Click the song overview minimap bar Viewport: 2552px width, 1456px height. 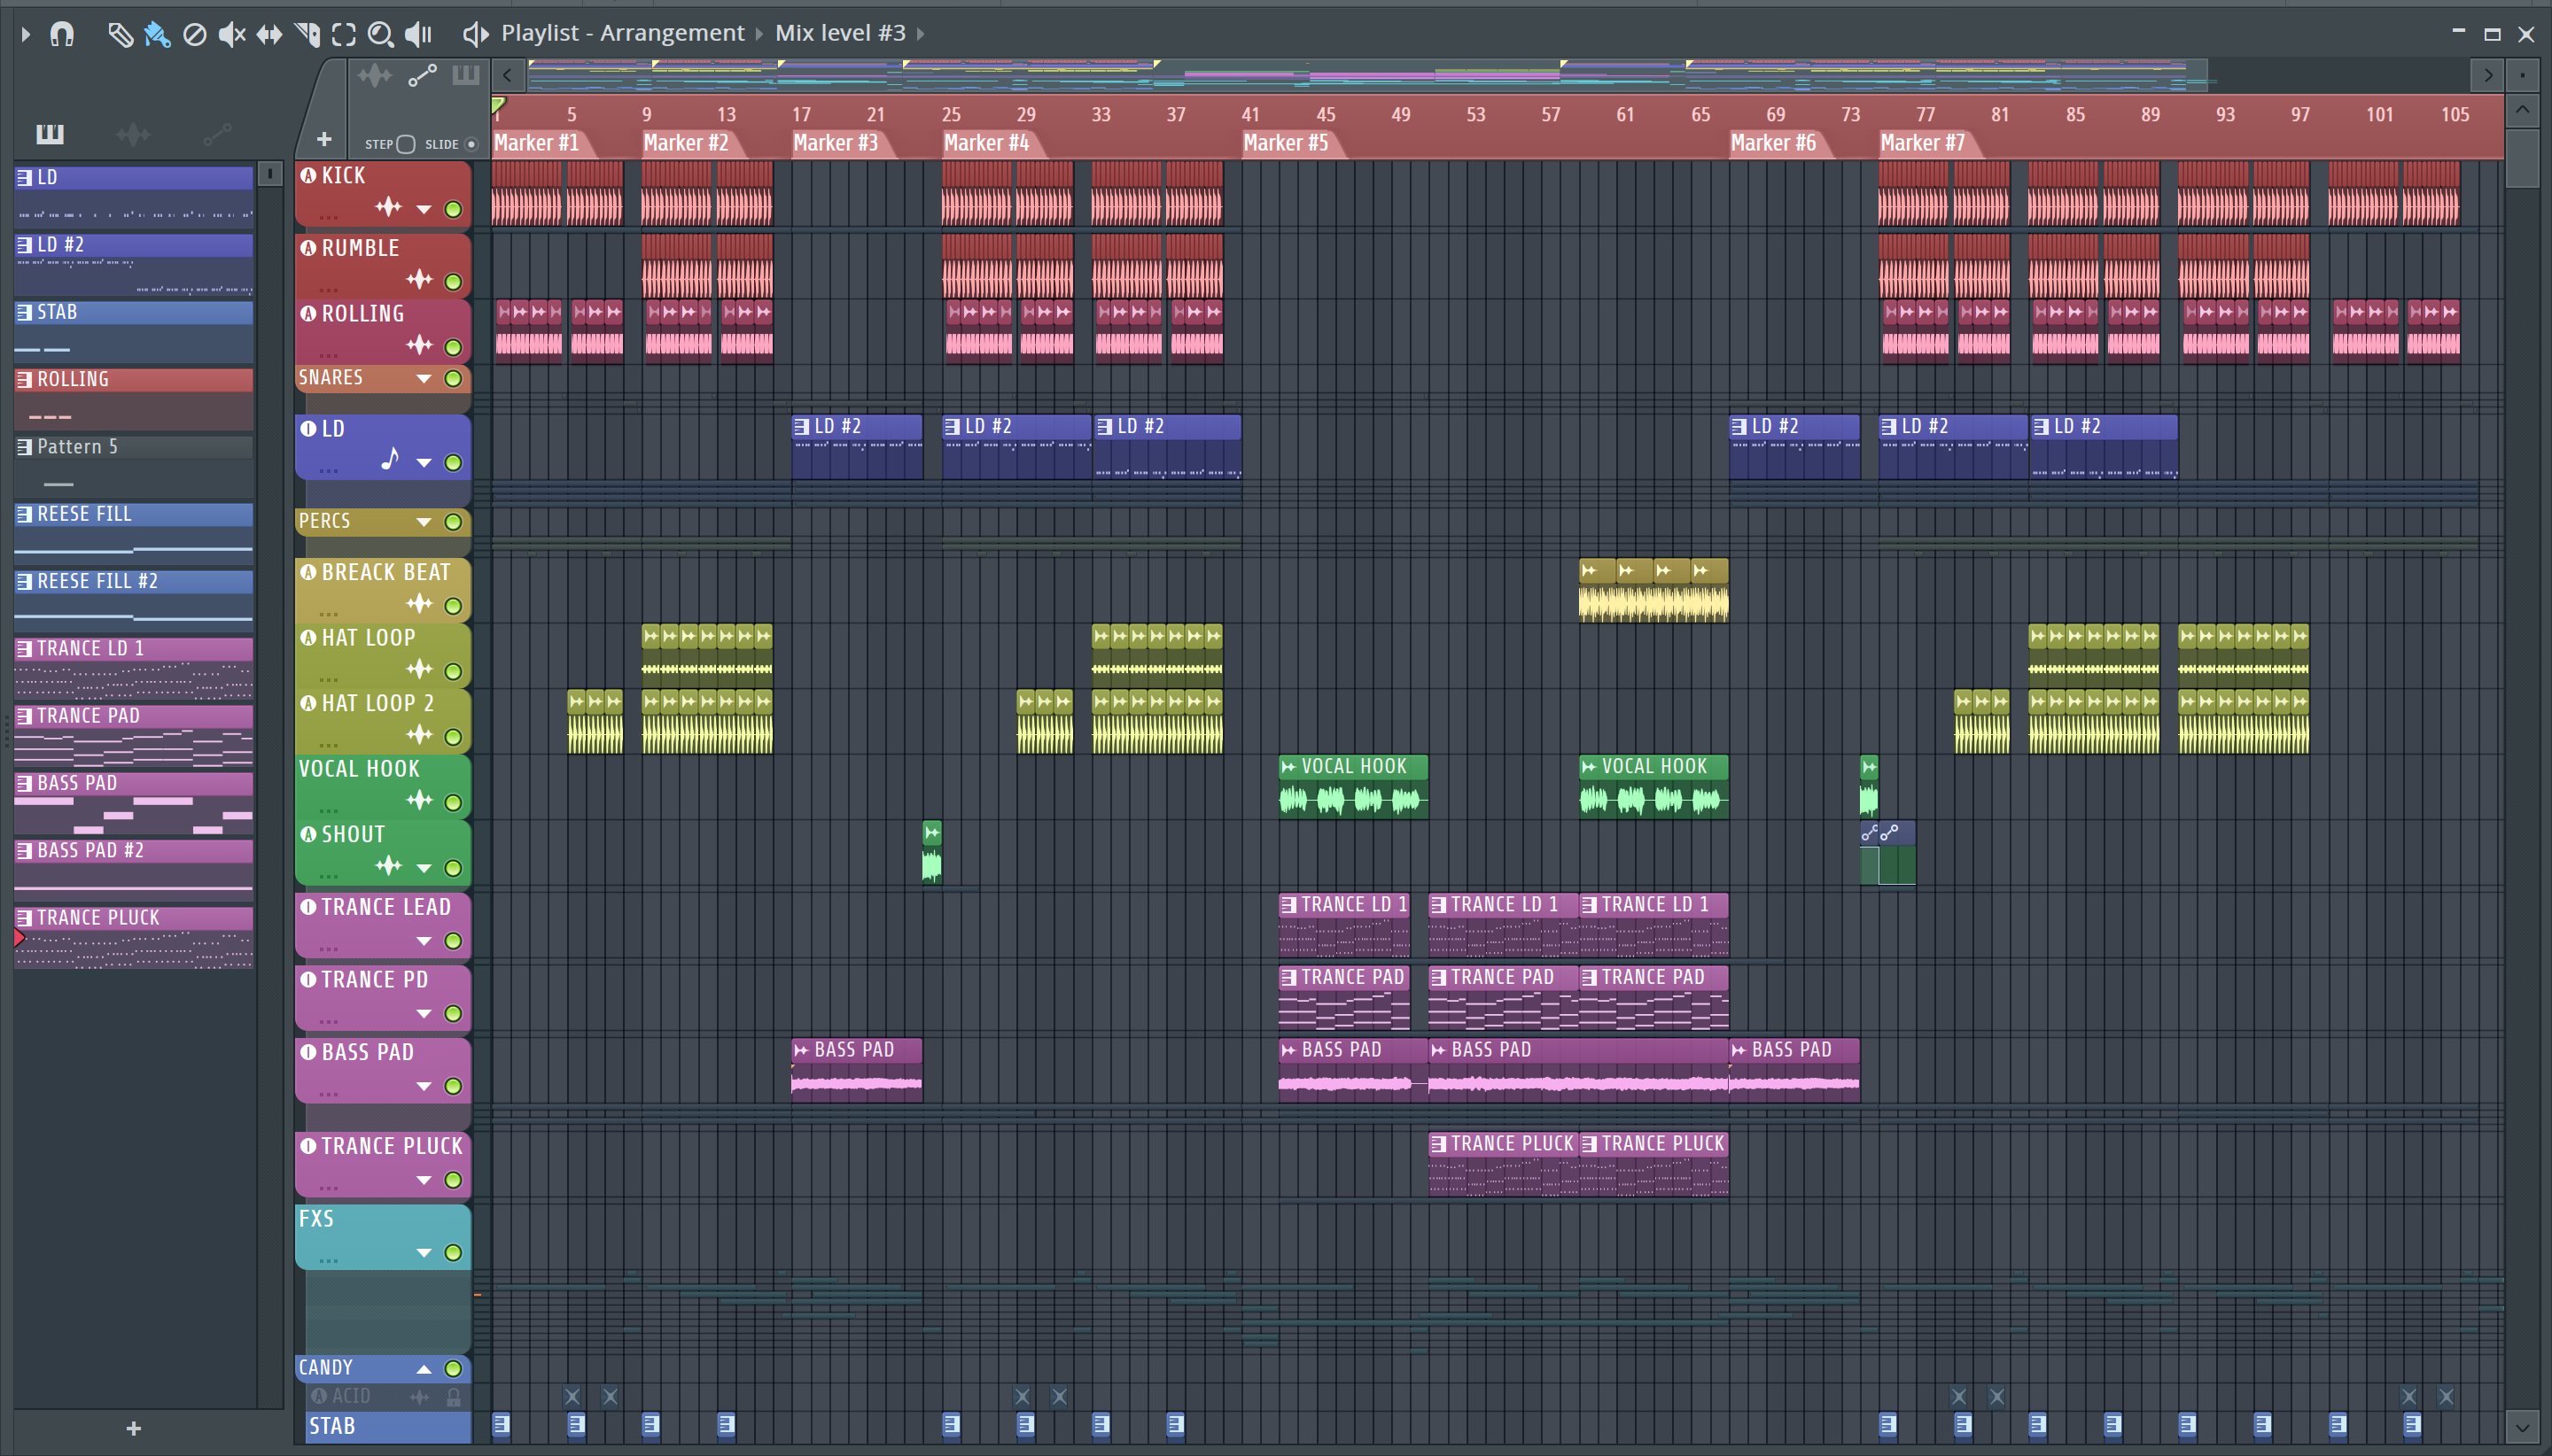click(x=1367, y=75)
